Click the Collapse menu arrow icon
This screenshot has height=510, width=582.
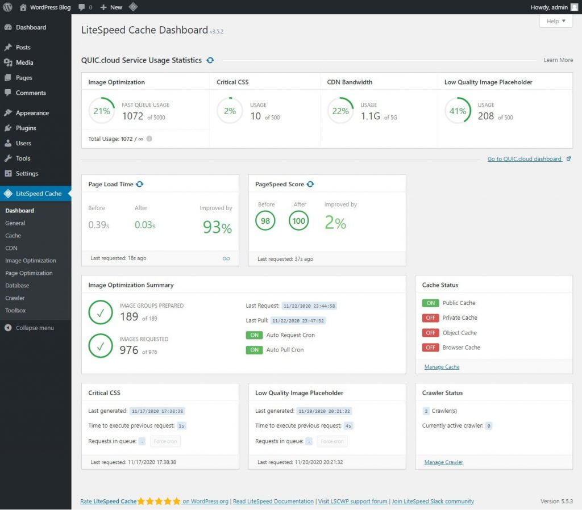click(x=8, y=328)
